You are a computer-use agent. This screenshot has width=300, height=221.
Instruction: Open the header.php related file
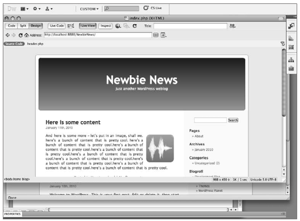(x=35, y=44)
